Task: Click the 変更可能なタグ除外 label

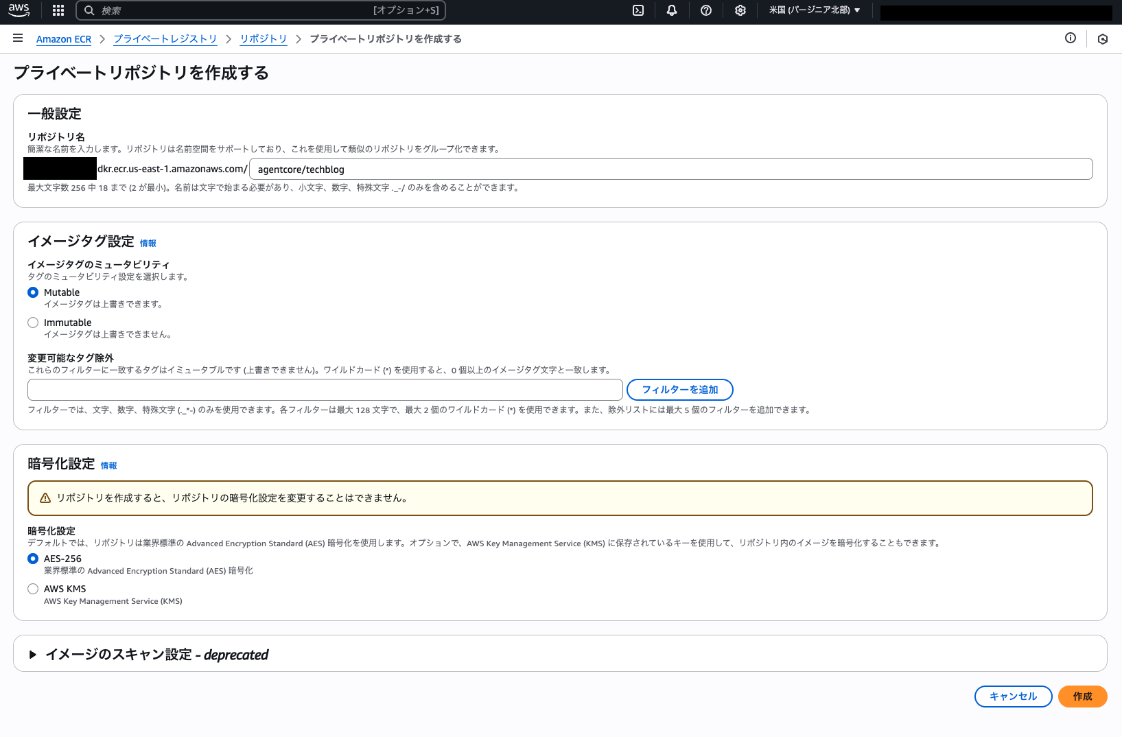Action: point(71,358)
